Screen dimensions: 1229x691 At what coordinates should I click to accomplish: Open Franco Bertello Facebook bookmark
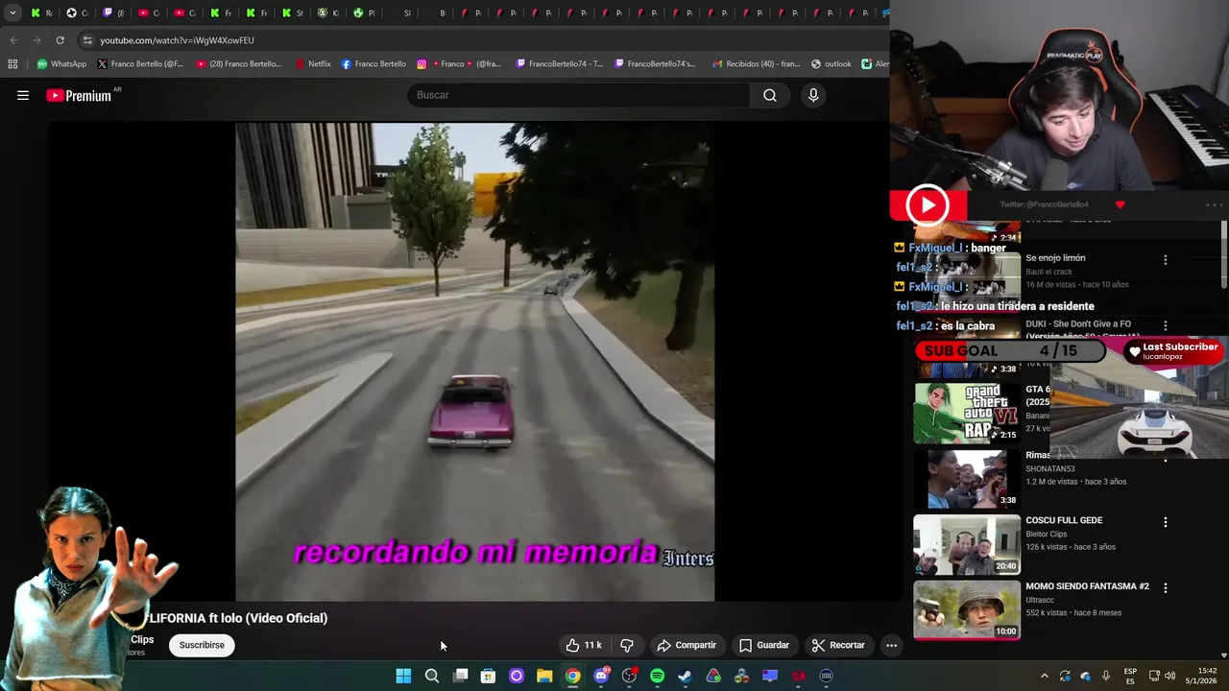point(374,64)
